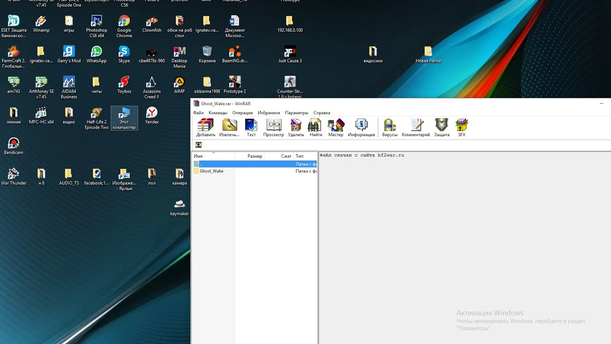
Task: Select the Garry's Mod desktop icon
Action: tap(69, 54)
